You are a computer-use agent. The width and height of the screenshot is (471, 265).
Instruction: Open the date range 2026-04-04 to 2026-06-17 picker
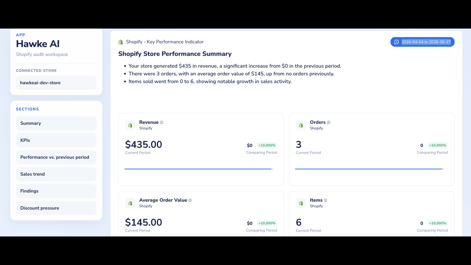[422, 42]
